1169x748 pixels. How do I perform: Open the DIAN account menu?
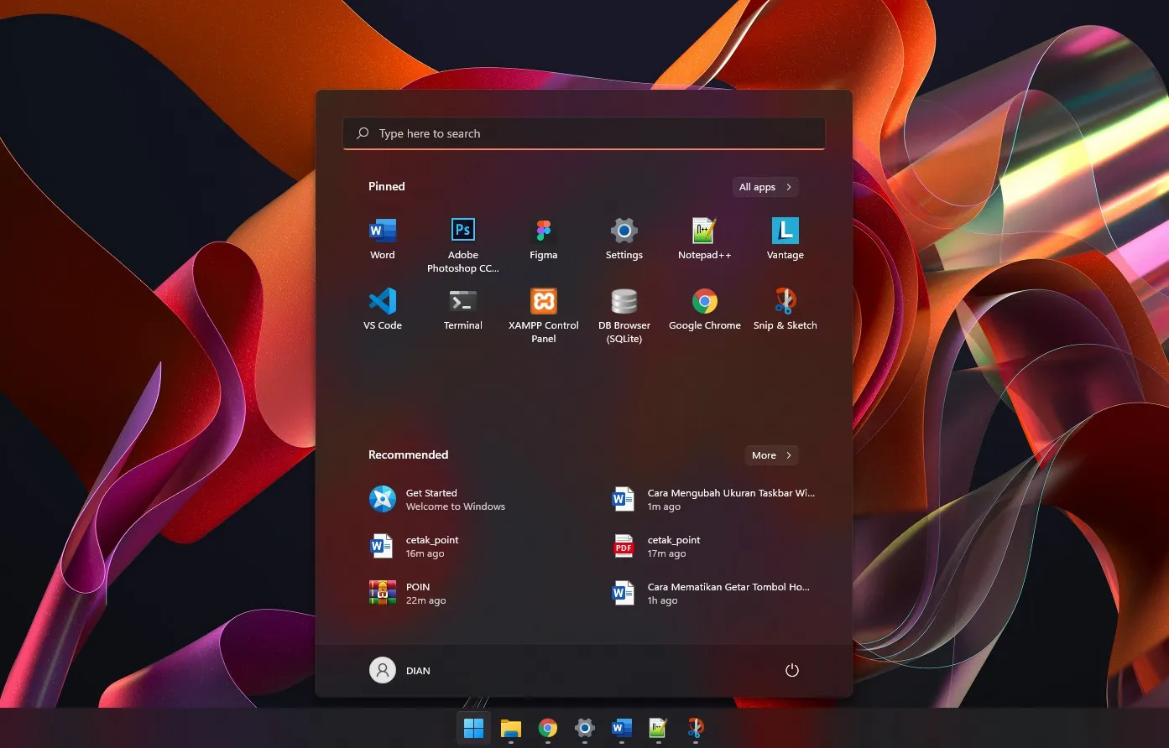[x=399, y=670]
